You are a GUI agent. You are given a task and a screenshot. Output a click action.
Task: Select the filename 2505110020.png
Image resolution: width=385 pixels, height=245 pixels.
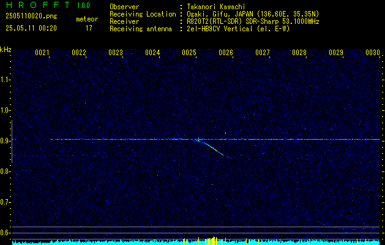point(31,16)
